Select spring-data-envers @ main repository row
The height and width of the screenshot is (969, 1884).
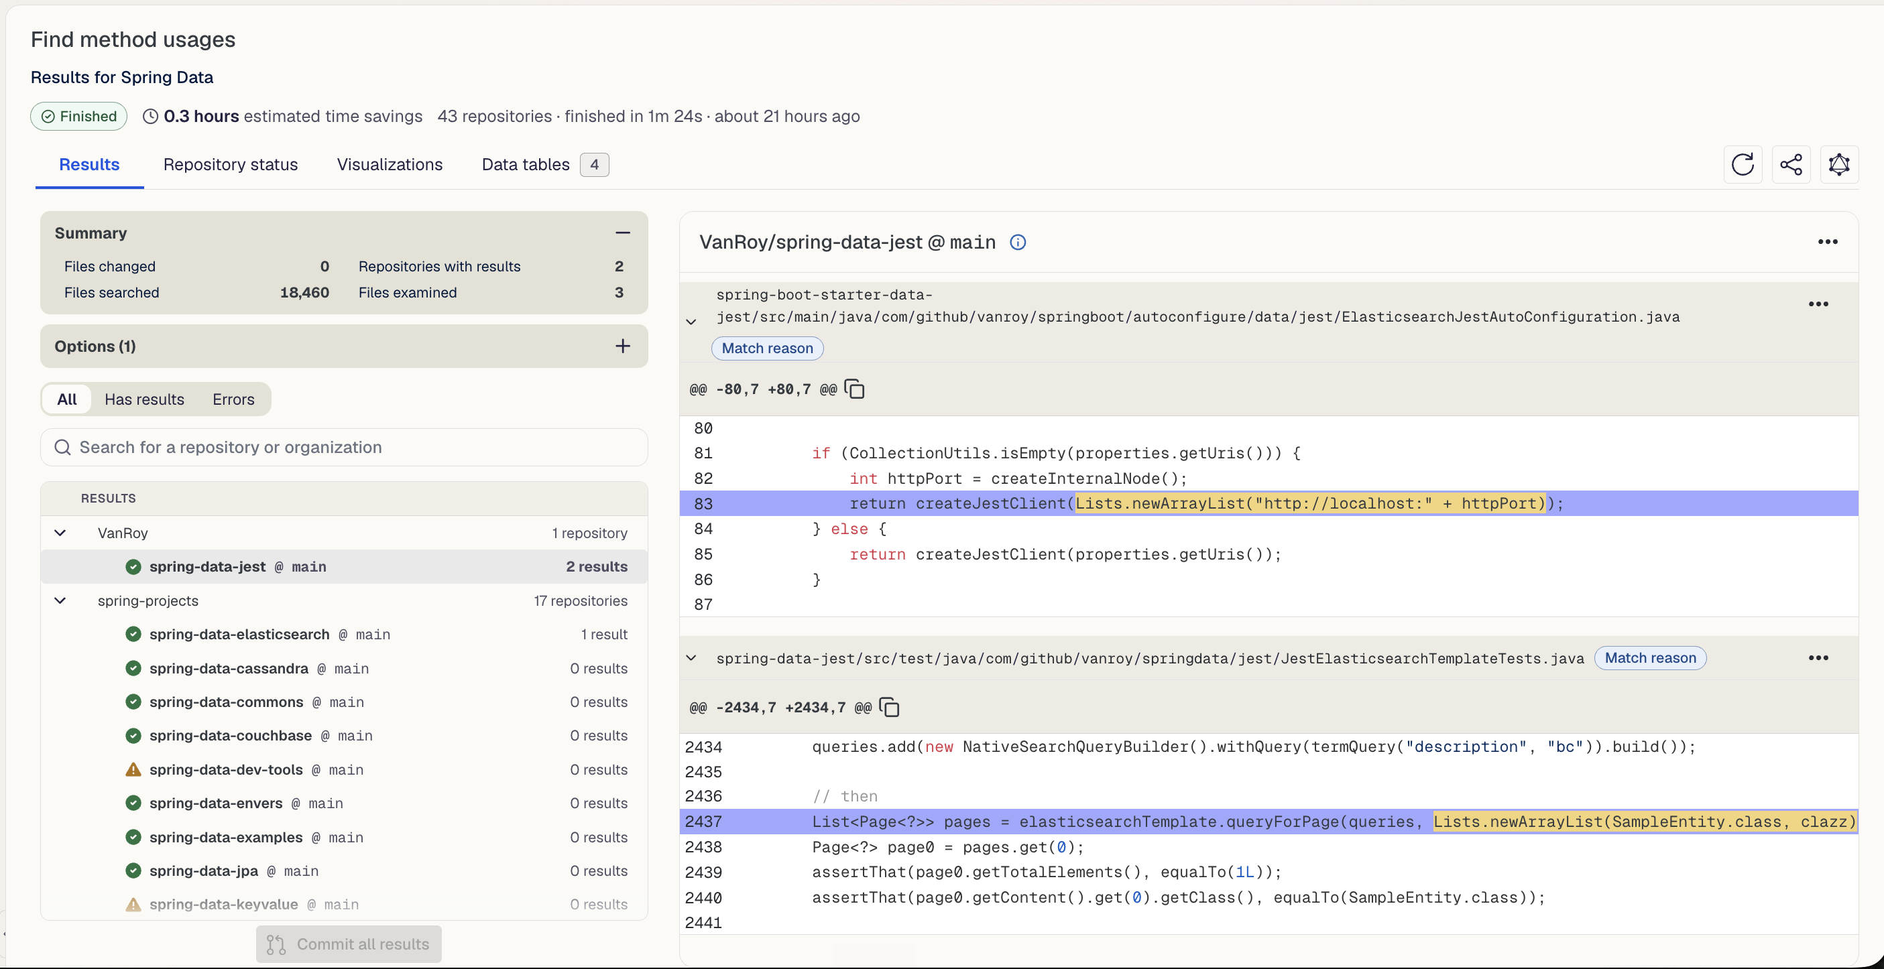[344, 803]
